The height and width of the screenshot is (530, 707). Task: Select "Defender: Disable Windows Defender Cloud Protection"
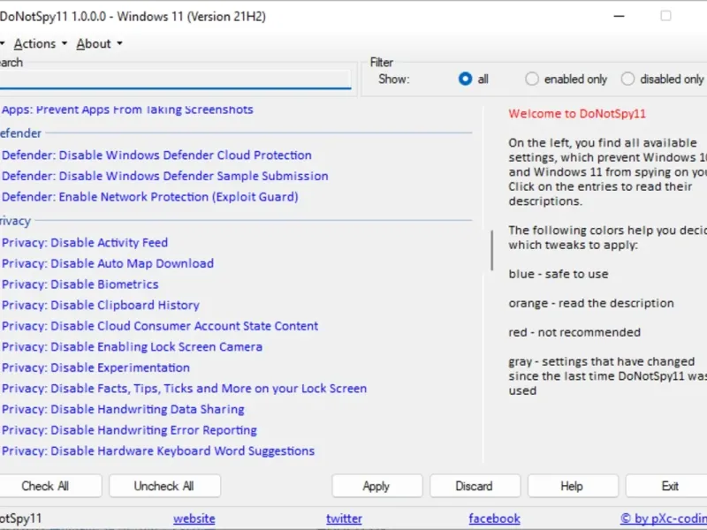point(156,155)
